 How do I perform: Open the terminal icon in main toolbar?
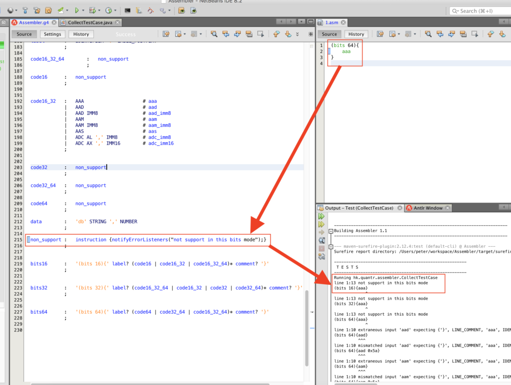click(x=127, y=11)
